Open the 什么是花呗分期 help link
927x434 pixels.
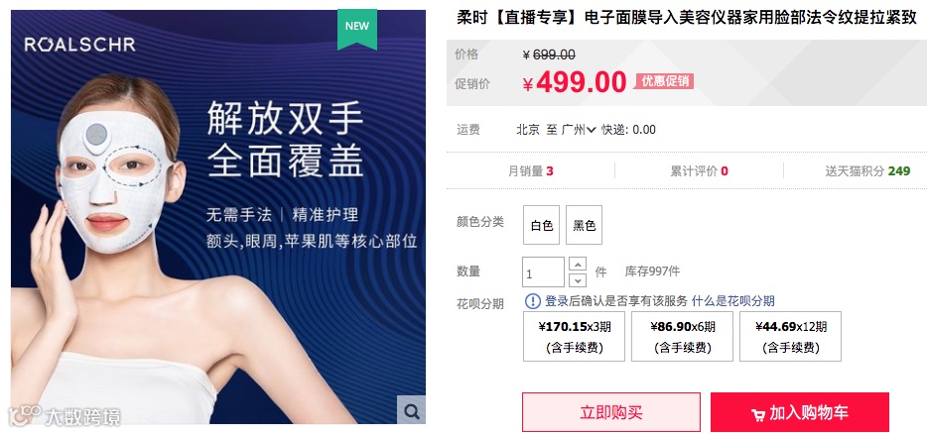pos(733,301)
